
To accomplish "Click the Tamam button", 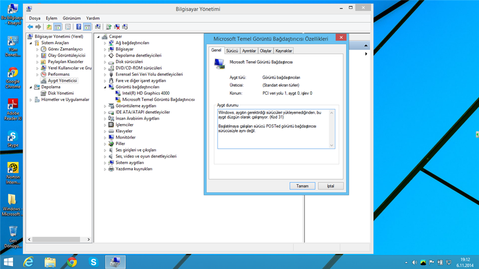I will [302, 186].
